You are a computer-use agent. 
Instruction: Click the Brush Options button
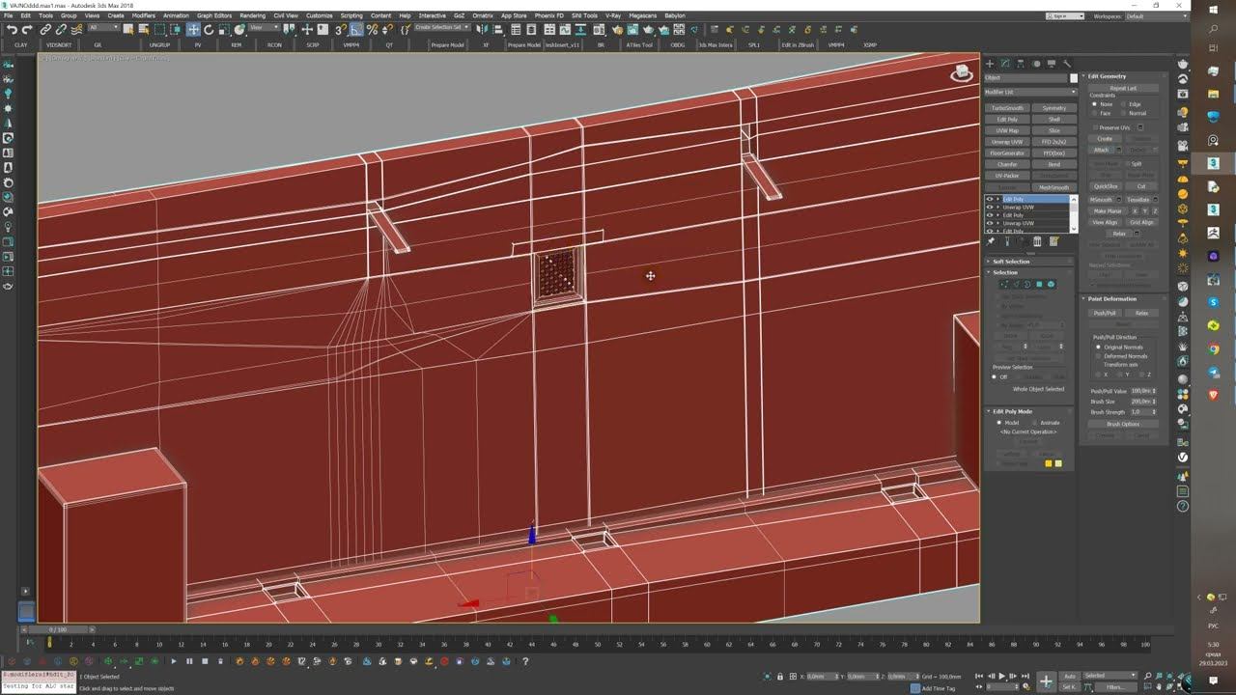1123,424
